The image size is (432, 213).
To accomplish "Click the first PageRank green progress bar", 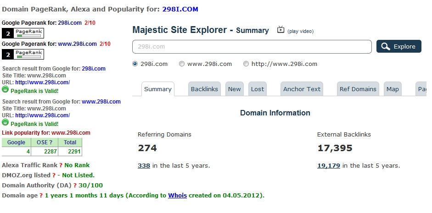I will 28,36.
